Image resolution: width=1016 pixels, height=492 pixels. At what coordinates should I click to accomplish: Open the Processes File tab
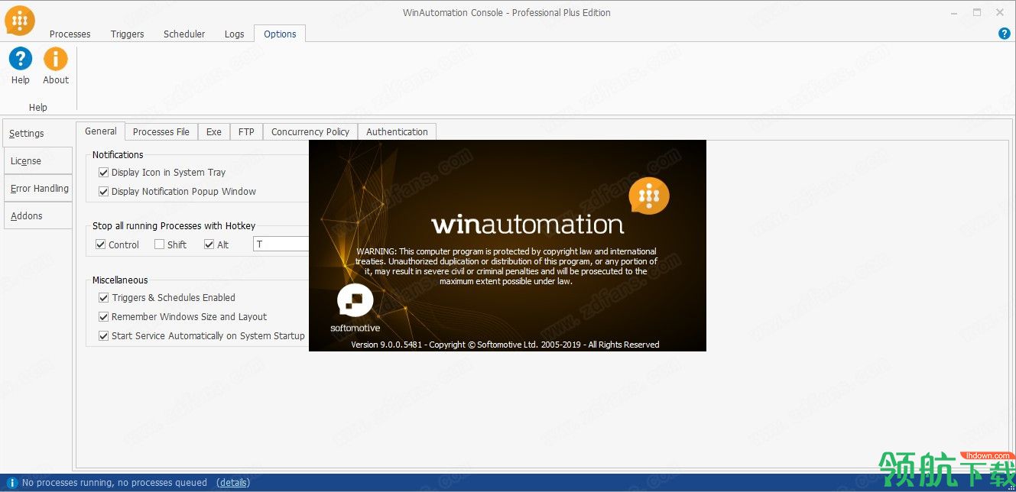coord(161,132)
